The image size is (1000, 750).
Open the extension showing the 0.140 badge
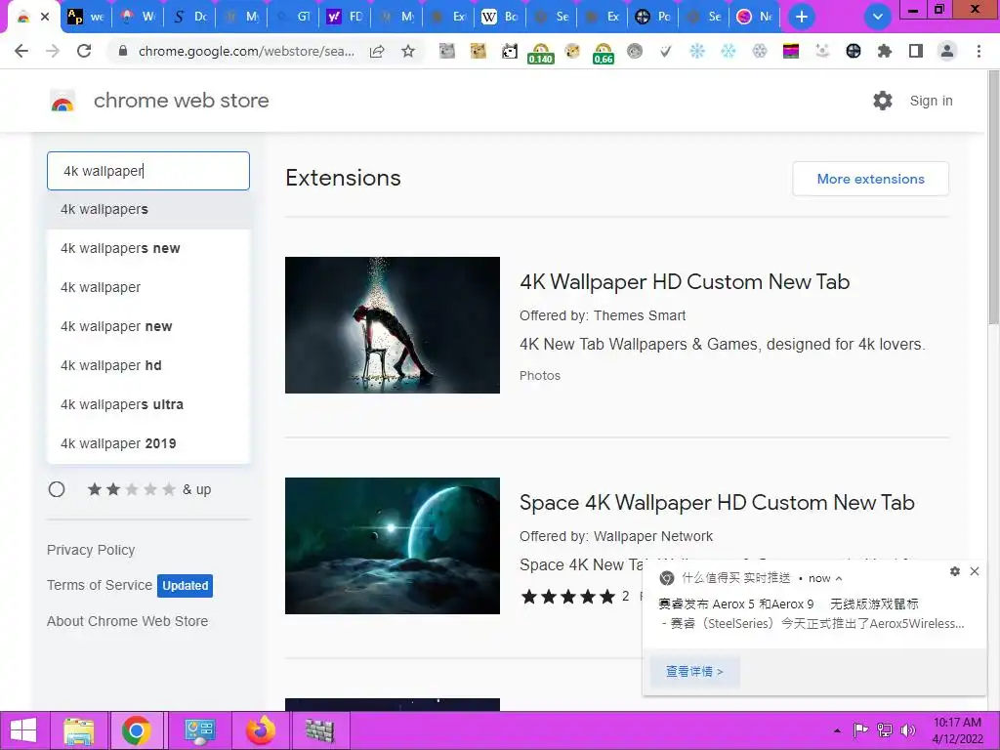(x=540, y=53)
